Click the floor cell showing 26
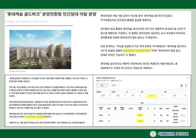Viewport: 196px width, 138px height. (154, 115)
